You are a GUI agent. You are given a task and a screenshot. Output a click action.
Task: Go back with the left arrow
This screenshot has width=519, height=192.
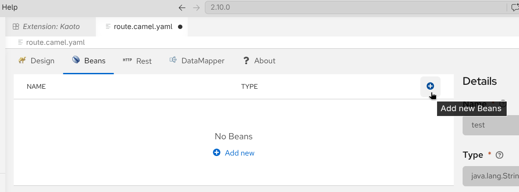(x=182, y=7)
